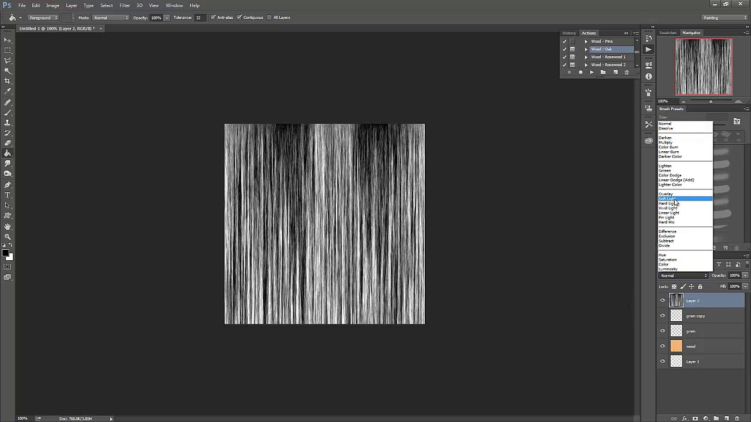Lock all for the layer
This screenshot has width=751, height=422.
click(x=700, y=287)
